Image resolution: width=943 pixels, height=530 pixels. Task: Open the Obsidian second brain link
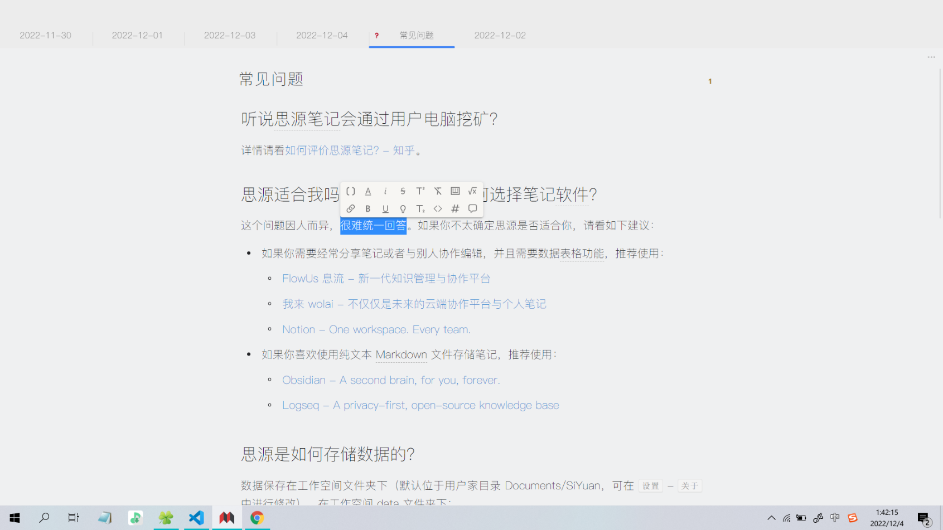click(x=391, y=380)
